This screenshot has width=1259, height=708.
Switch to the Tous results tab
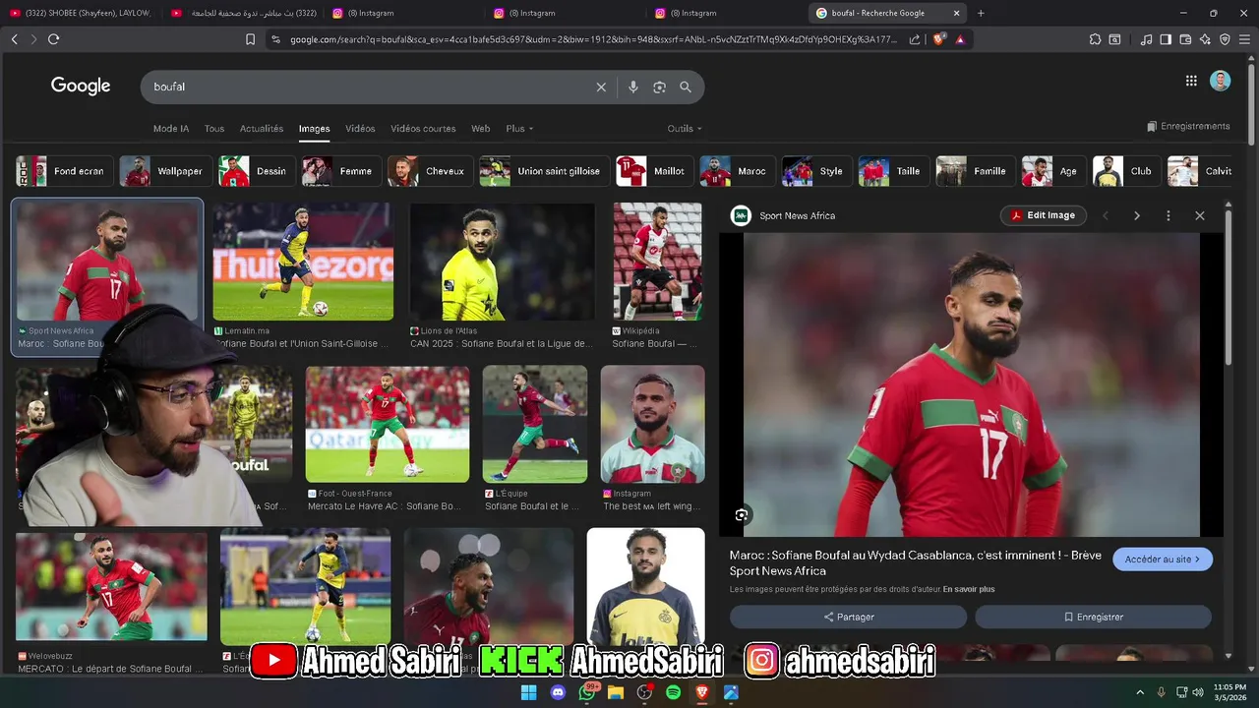[214, 129]
